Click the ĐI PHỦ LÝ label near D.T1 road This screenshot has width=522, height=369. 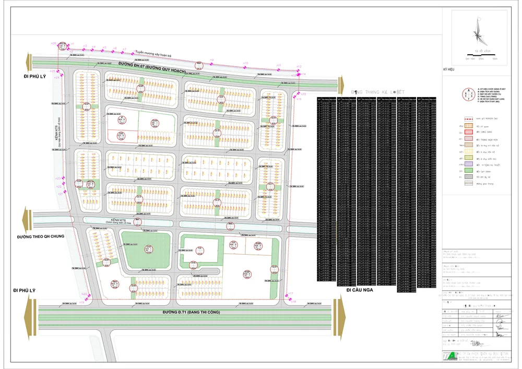(25, 291)
